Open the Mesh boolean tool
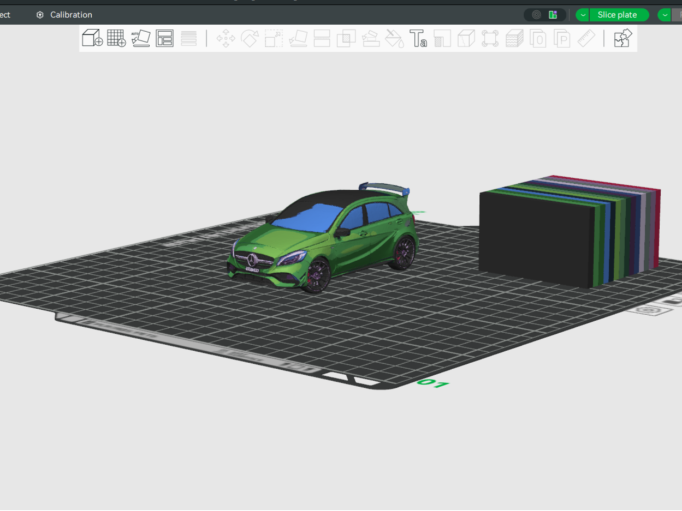682x511 pixels. 346,38
